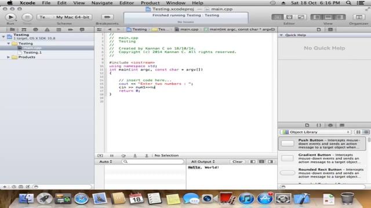This screenshot has height=208, width=371.
Task: Open the Navigate menu
Action: 102,3
